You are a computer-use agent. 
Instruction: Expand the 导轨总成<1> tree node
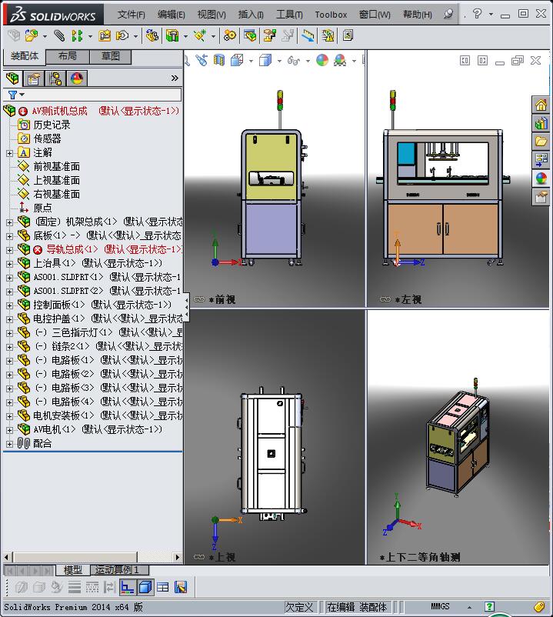[9, 250]
